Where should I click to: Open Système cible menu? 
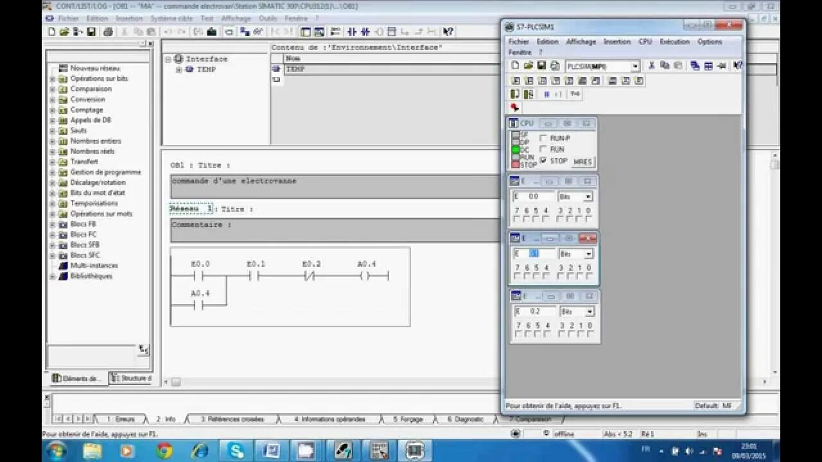(171, 19)
